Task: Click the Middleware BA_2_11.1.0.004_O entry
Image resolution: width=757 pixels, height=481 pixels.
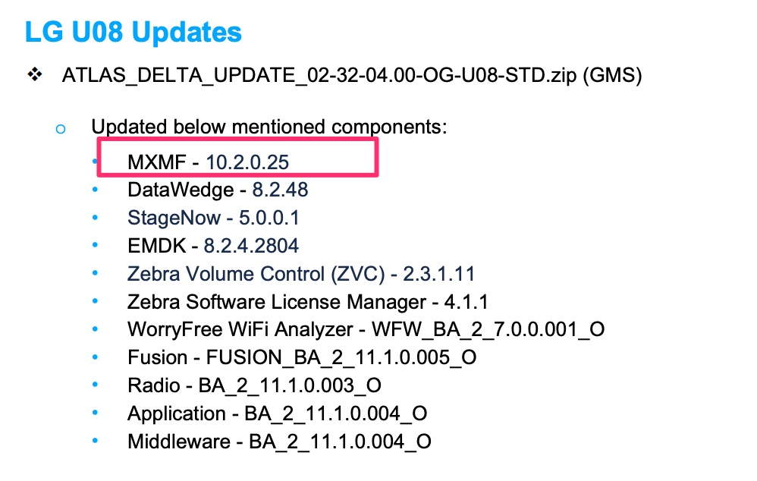Action: click(279, 442)
